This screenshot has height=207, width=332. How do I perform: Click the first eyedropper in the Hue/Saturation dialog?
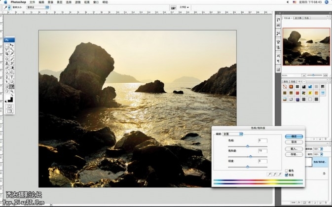(270, 174)
